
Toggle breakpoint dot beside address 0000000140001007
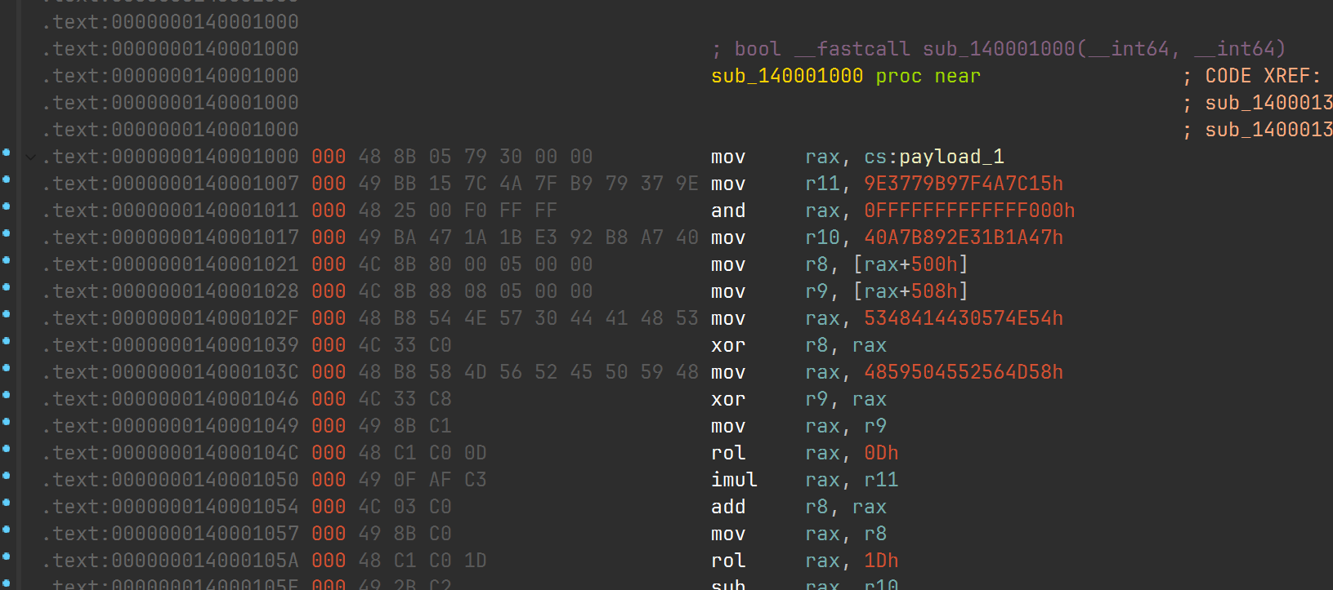7,180
